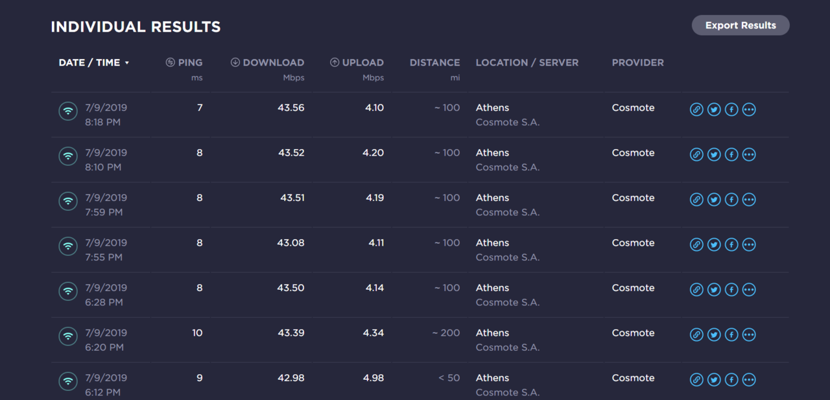Select the 43.51 download value
830x400 pixels.
(x=292, y=198)
